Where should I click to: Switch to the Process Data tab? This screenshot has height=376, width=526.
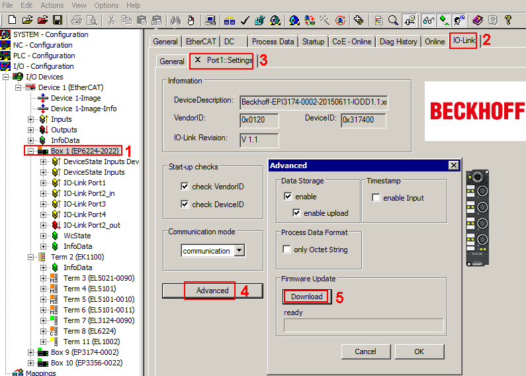click(273, 42)
